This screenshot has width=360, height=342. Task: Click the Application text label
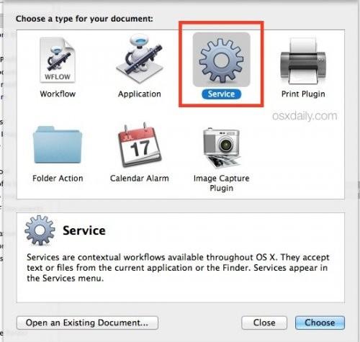coord(140,94)
